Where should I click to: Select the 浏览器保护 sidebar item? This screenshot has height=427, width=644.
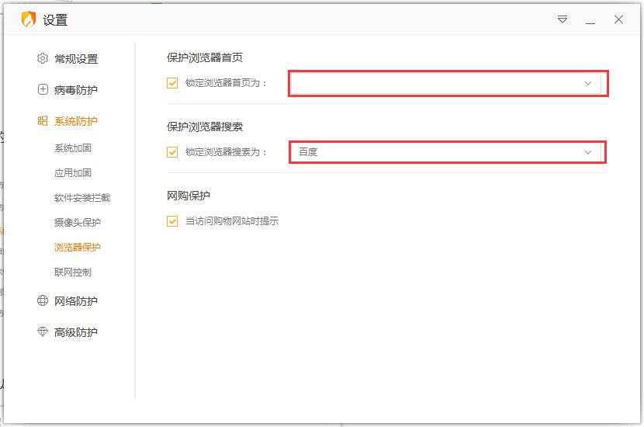coord(78,248)
